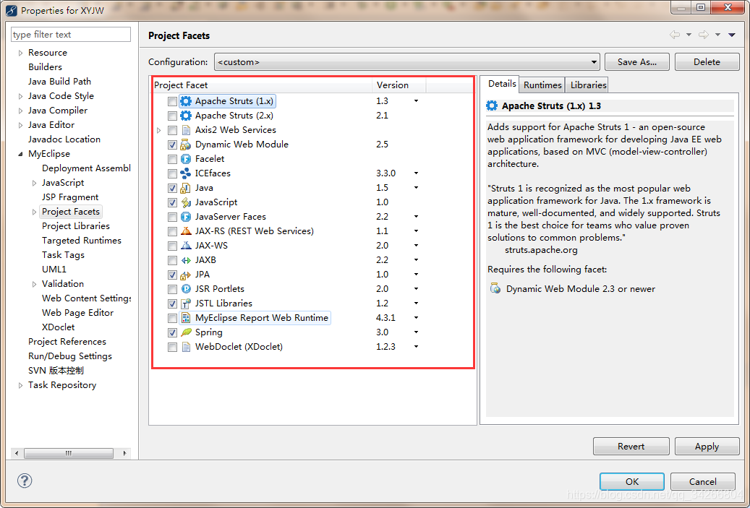750x508 pixels.
Task: Open Spring version 3.0 dropdown
Action: 416,332
